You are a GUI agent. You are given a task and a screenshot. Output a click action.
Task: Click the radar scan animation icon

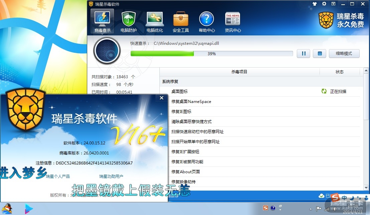(x=107, y=50)
